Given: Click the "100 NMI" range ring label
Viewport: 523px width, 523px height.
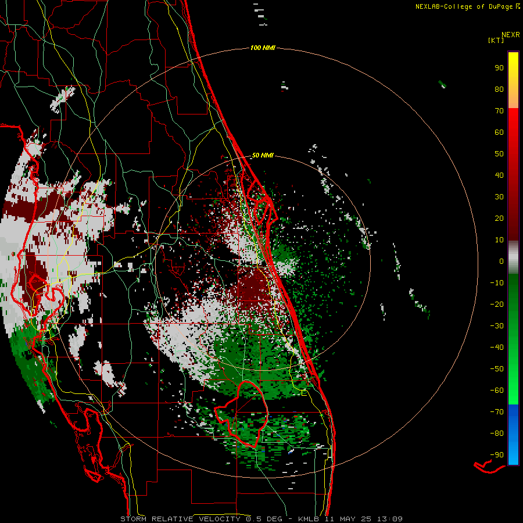Looking at the screenshot, I should coord(263,48).
